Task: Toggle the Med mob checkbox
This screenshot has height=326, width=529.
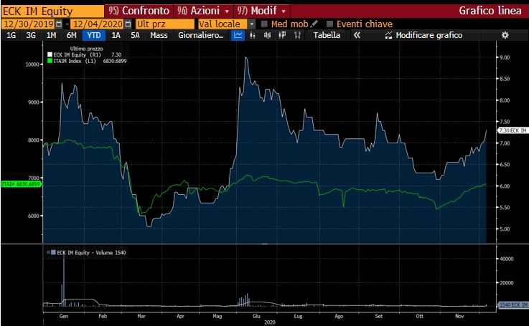Action: click(264, 24)
